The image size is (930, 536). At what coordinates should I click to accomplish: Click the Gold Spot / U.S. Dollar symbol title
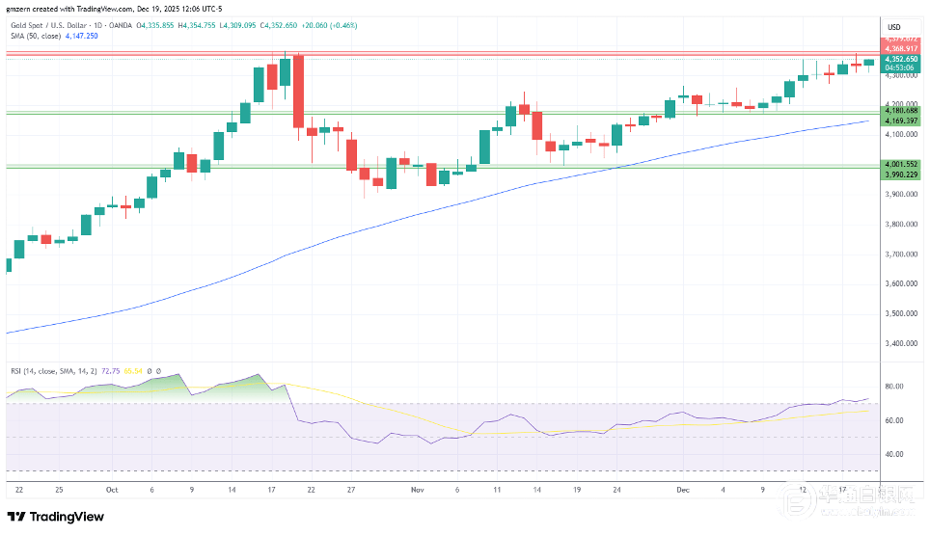(48, 25)
